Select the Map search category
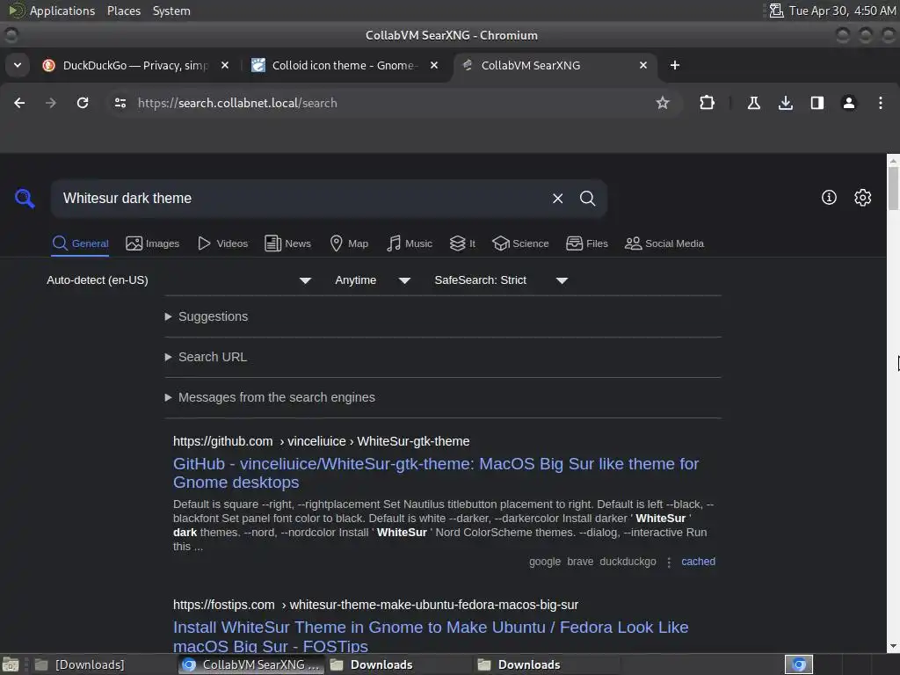The width and height of the screenshot is (900, 675). point(350,243)
